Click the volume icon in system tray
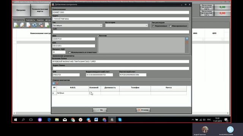243x136 pixels. pos(204,120)
